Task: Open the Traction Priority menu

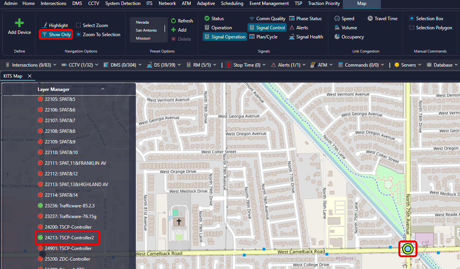Action: [324, 3]
